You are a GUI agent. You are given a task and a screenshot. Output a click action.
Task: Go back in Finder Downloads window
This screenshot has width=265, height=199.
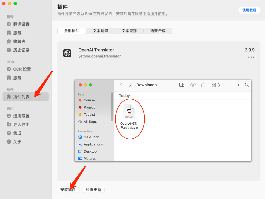point(121,85)
